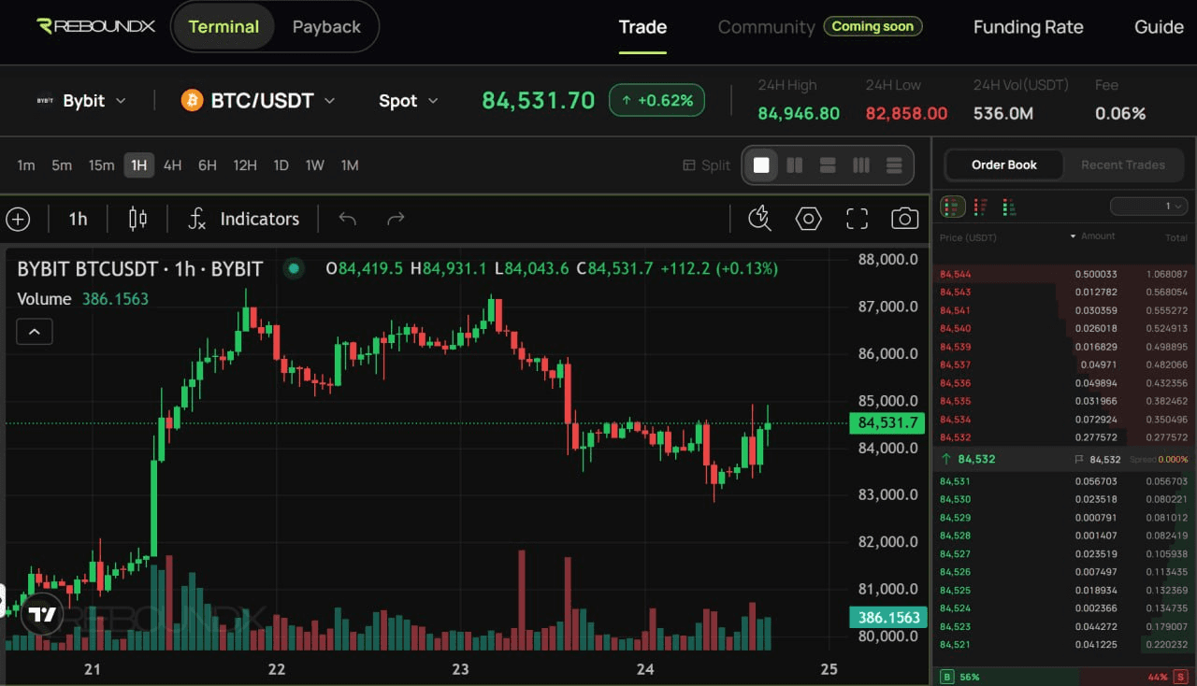Switch to the Recent Trades tab
Image resolution: width=1197 pixels, height=686 pixels.
pos(1123,164)
